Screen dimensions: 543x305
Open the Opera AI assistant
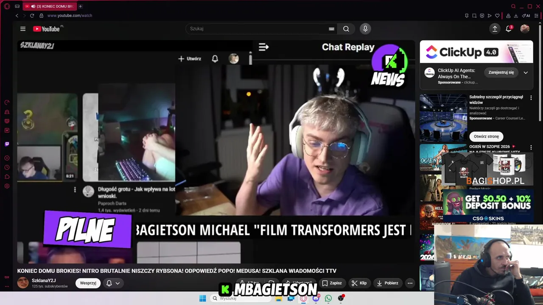pos(526,16)
